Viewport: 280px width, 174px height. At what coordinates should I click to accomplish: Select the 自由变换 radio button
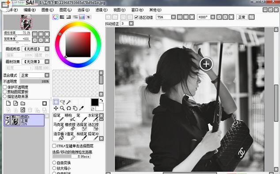54,163
